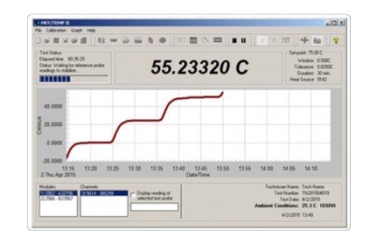Click the blank-page New icon in toolbar

pos(38,40)
